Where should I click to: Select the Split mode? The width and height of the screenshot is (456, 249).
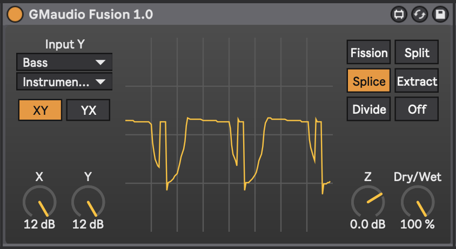pos(417,53)
